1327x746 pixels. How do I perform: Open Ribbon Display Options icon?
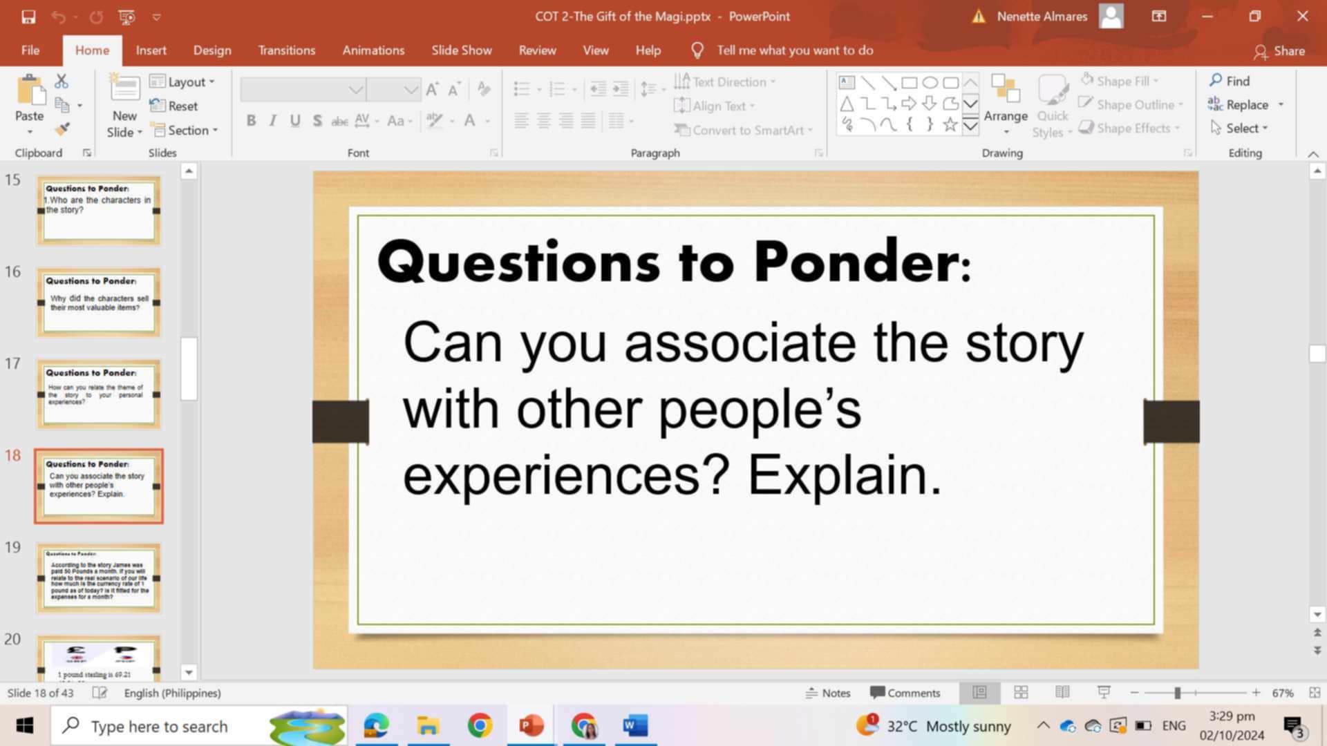pos(1159,17)
